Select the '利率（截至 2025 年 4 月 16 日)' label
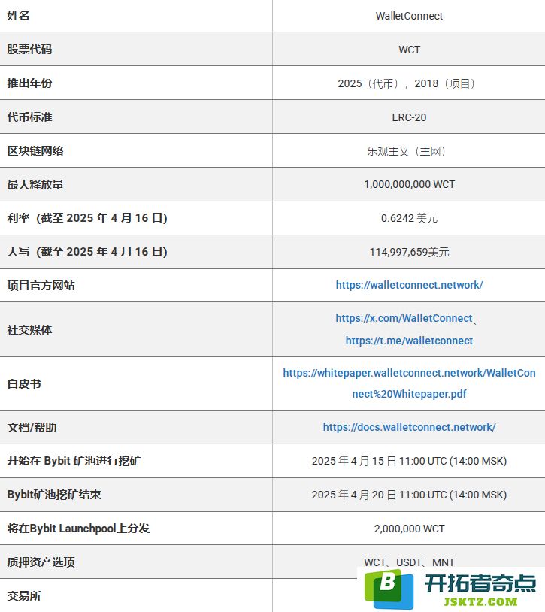The height and width of the screenshot is (612, 545). click(x=87, y=218)
